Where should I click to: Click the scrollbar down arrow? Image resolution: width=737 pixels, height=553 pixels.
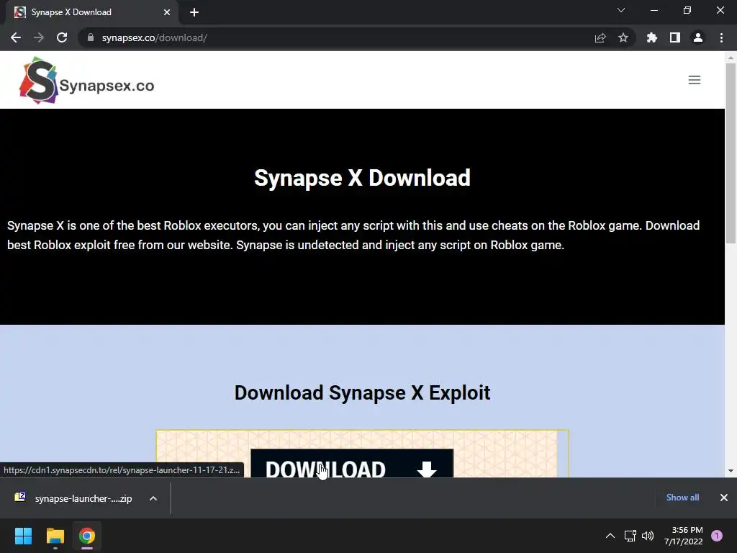(731, 471)
